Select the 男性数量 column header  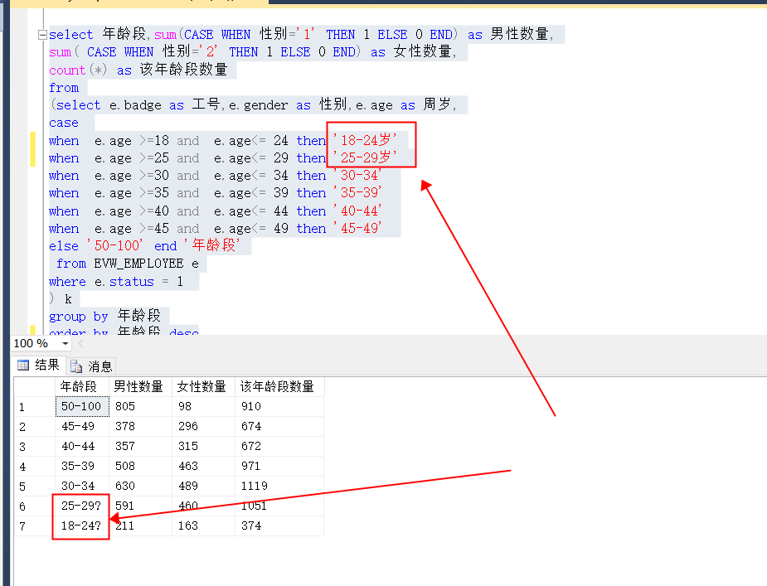pos(140,386)
